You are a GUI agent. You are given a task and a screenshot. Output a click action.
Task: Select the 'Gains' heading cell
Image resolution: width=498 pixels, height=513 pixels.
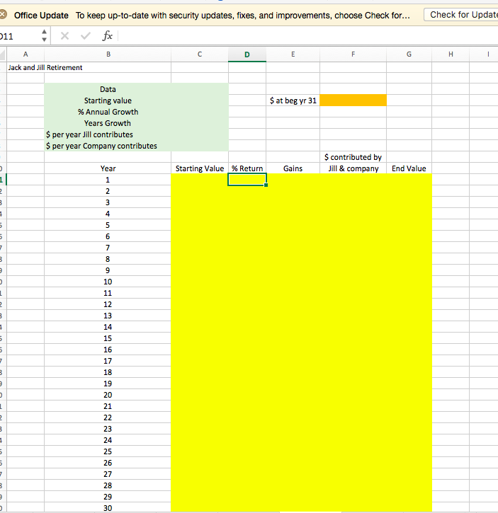click(293, 168)
